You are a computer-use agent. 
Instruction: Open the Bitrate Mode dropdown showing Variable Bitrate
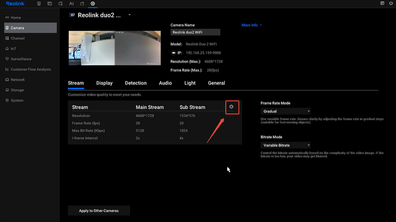(x=285, y=145)
